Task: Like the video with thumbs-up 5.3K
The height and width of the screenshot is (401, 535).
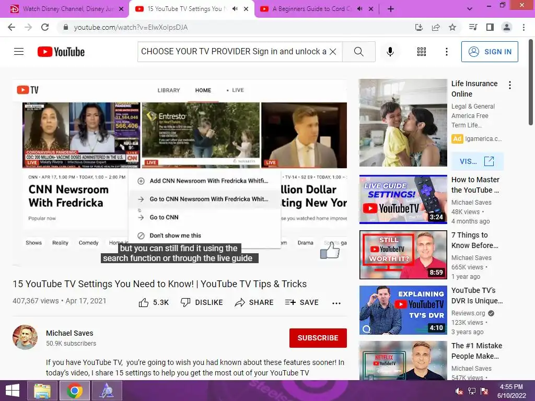Action: coord(154,302)
